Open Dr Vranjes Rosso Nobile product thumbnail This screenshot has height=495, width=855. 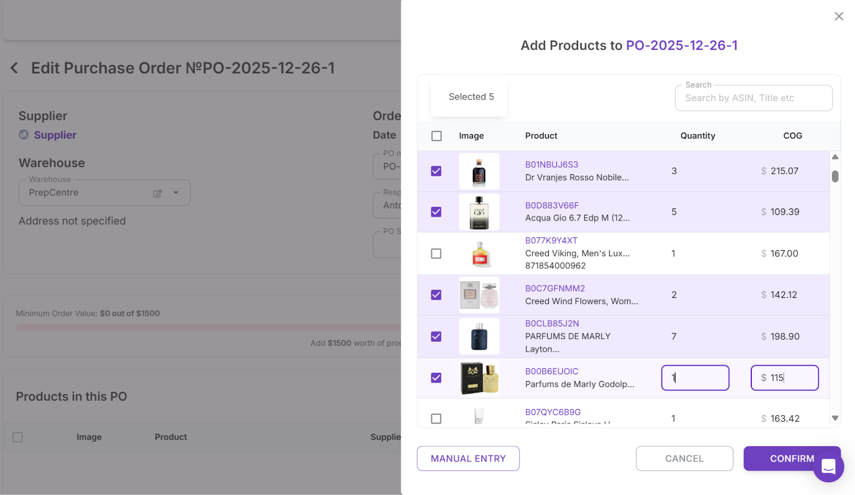coord(479,172)
